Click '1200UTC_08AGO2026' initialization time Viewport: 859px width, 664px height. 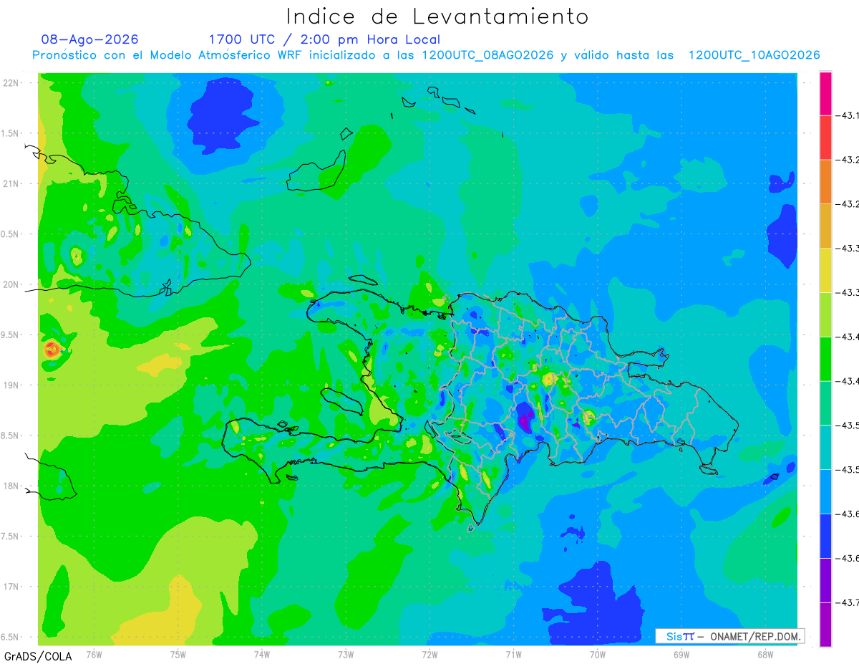pyautogui.click(x=487, y=55)
